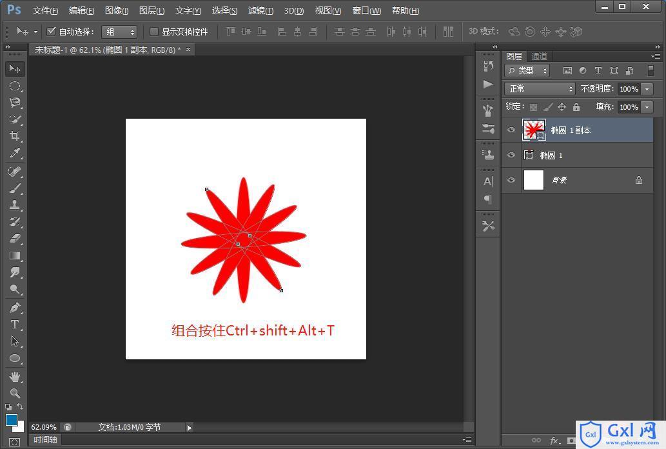Image resolution: width=666 pixels, height=449 pixels.
Task: Choose the Magnetic Lasso tool
Action: (15, 103)
